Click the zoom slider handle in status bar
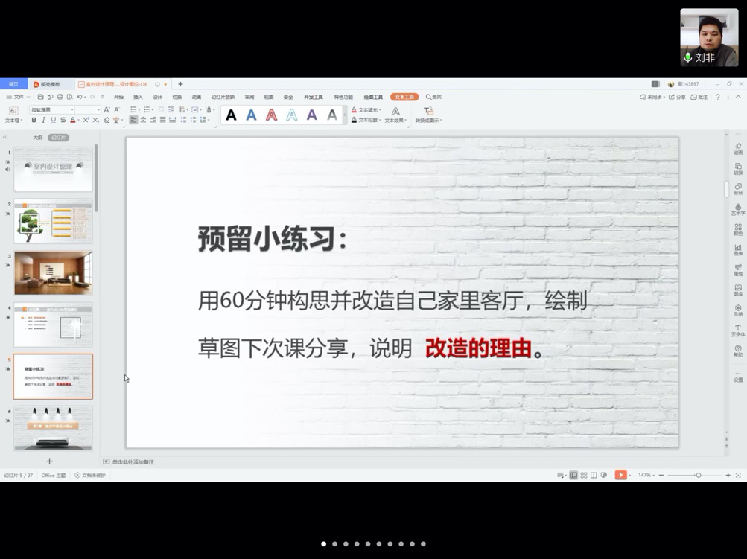This screenshot has width=747, height=559. point(698,475)
